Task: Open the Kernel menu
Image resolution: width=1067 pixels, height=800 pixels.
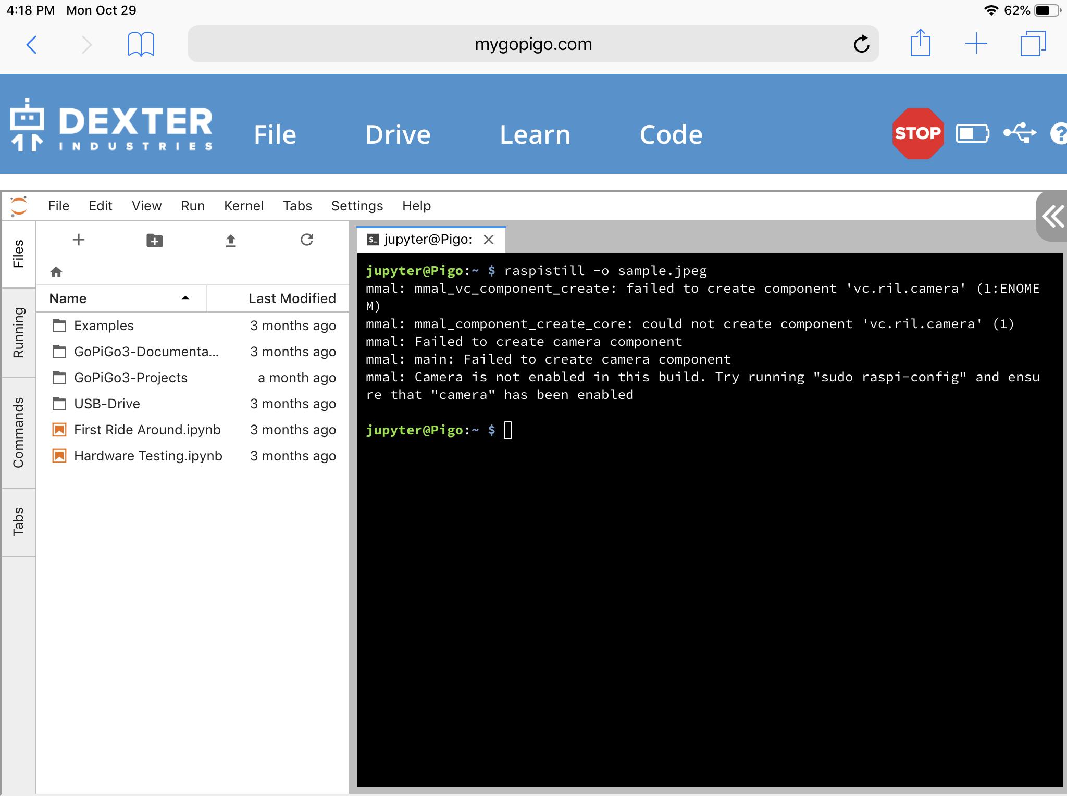Action: click(243, 206)
